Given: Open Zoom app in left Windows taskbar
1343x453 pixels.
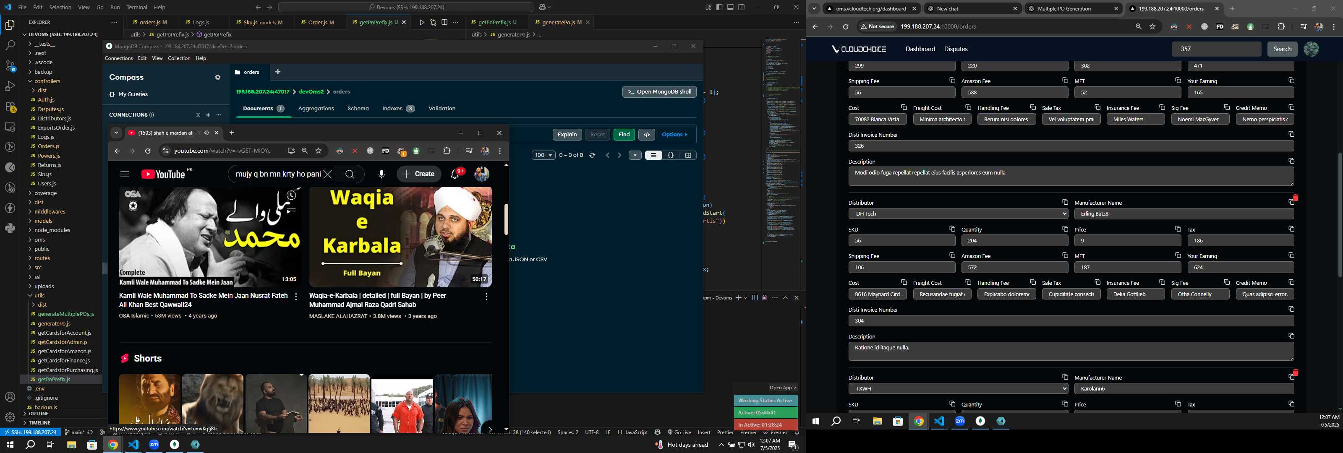Looking at the screenshot, I should click(x=154, y=445).
